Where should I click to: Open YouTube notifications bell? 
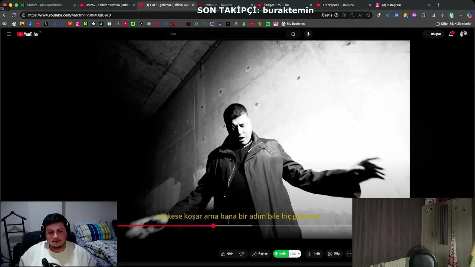451,34
